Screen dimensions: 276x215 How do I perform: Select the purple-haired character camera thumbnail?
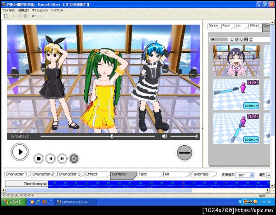236,61
